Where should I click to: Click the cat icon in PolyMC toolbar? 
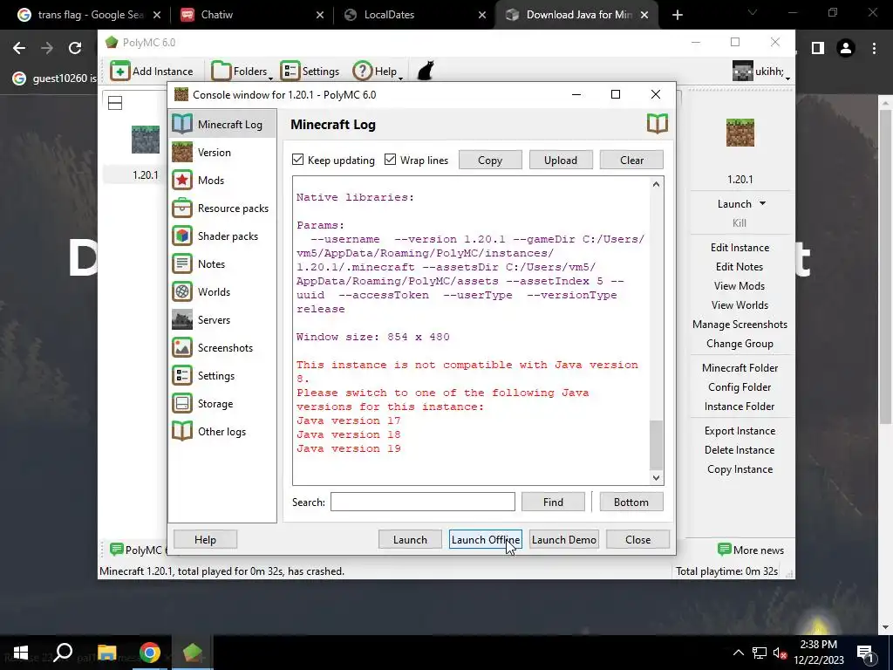click(426, 72)
